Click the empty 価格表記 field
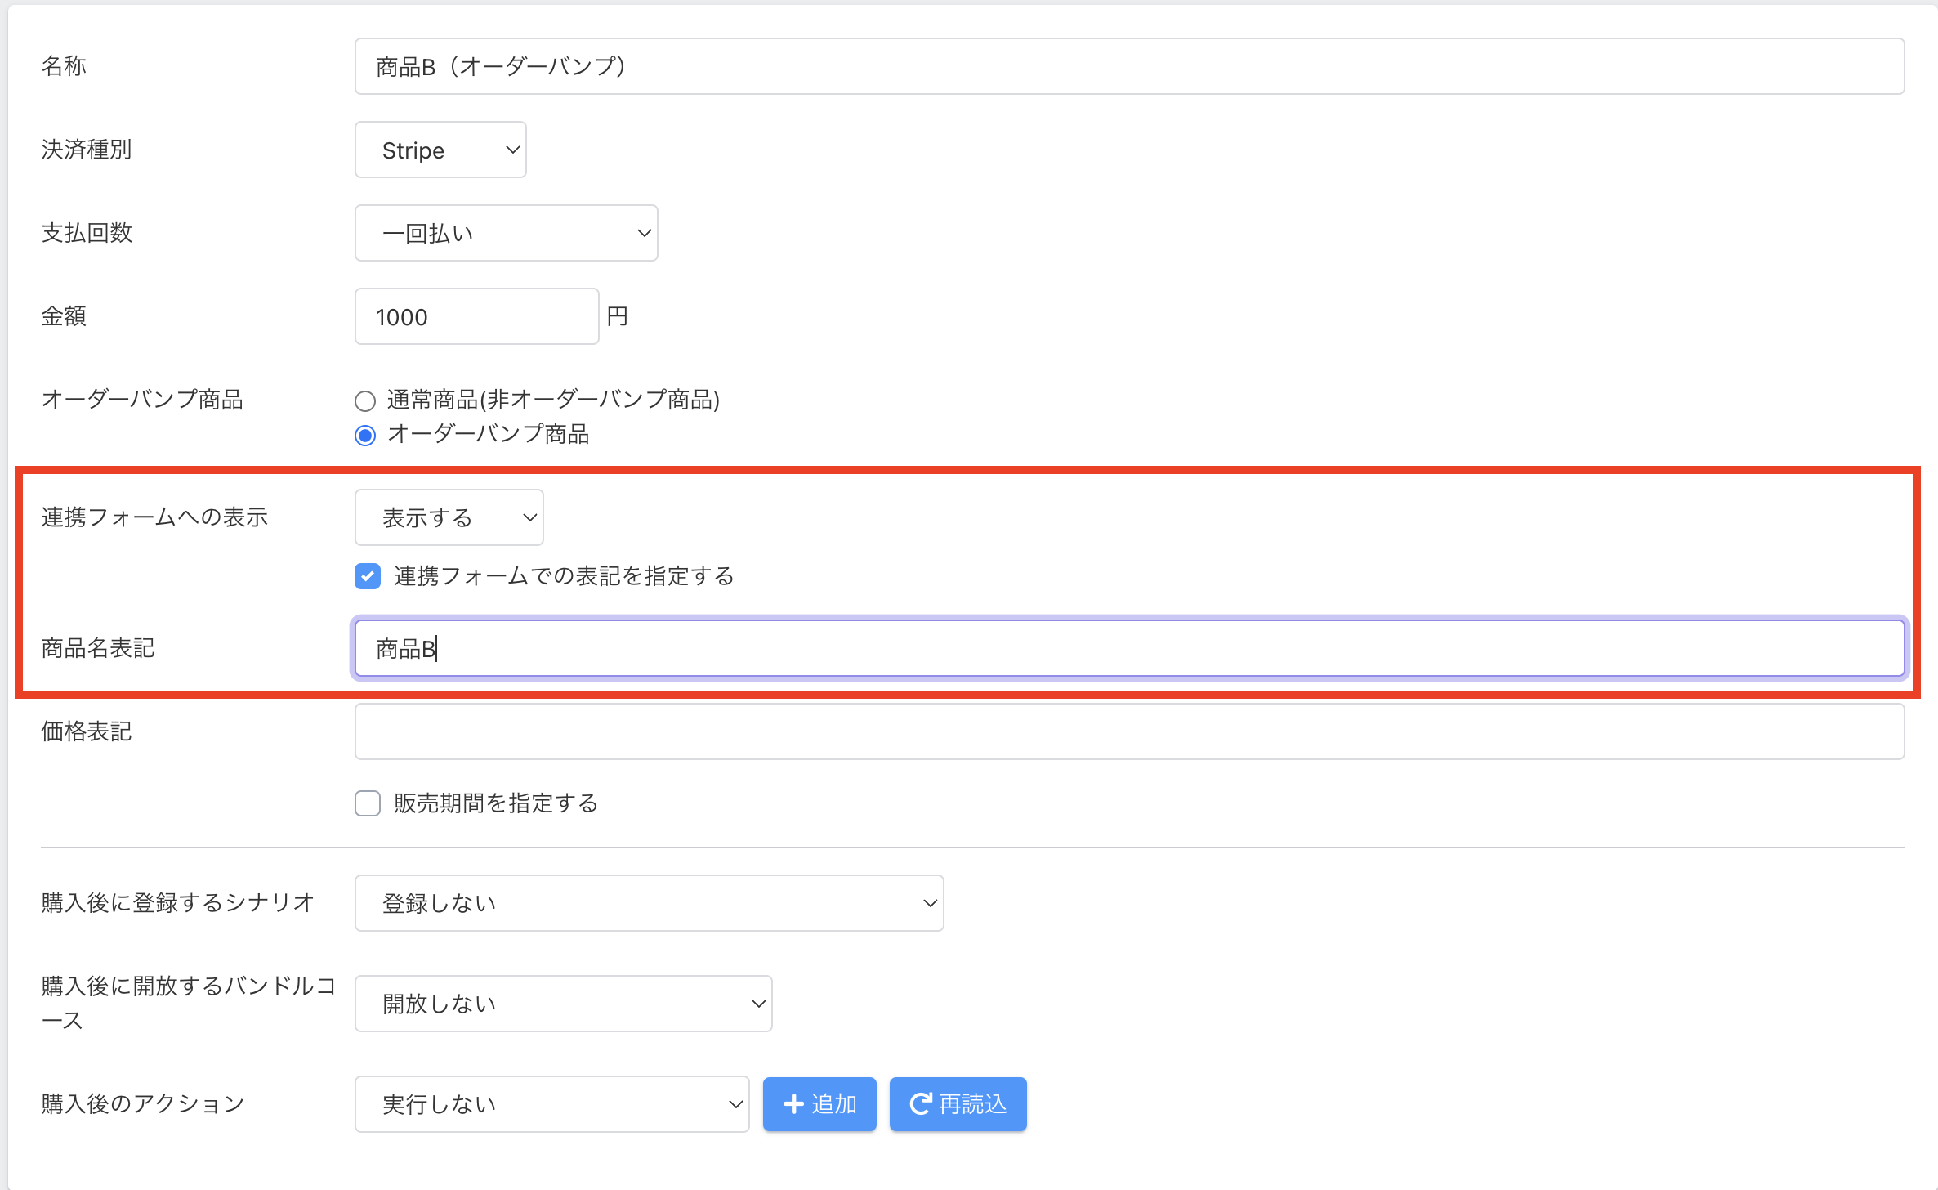Viewport: 1938px width, 1190px height. 1129,732
